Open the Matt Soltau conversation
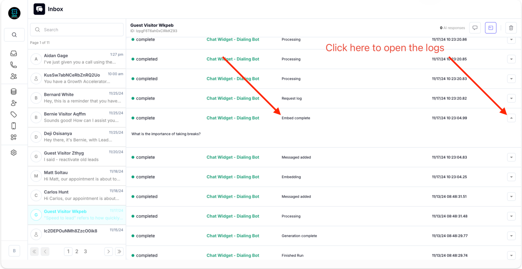The height and width of the screenshot is (269, 522). tap(77, 176)
